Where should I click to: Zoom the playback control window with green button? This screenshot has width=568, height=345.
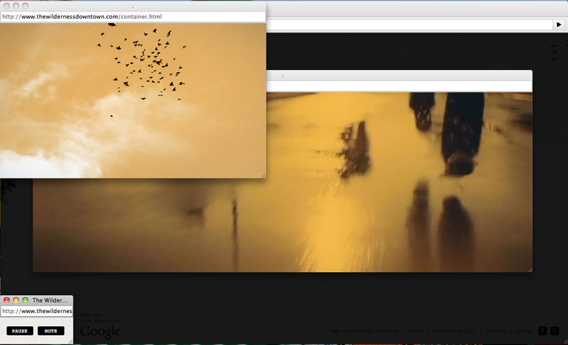tap(25, 300)
